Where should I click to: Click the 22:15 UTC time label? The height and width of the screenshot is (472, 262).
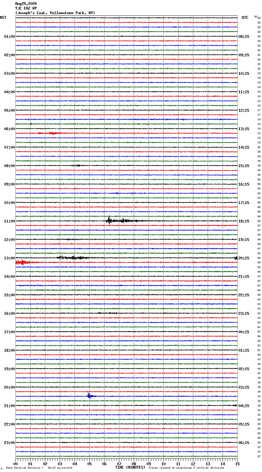(244, 295)
